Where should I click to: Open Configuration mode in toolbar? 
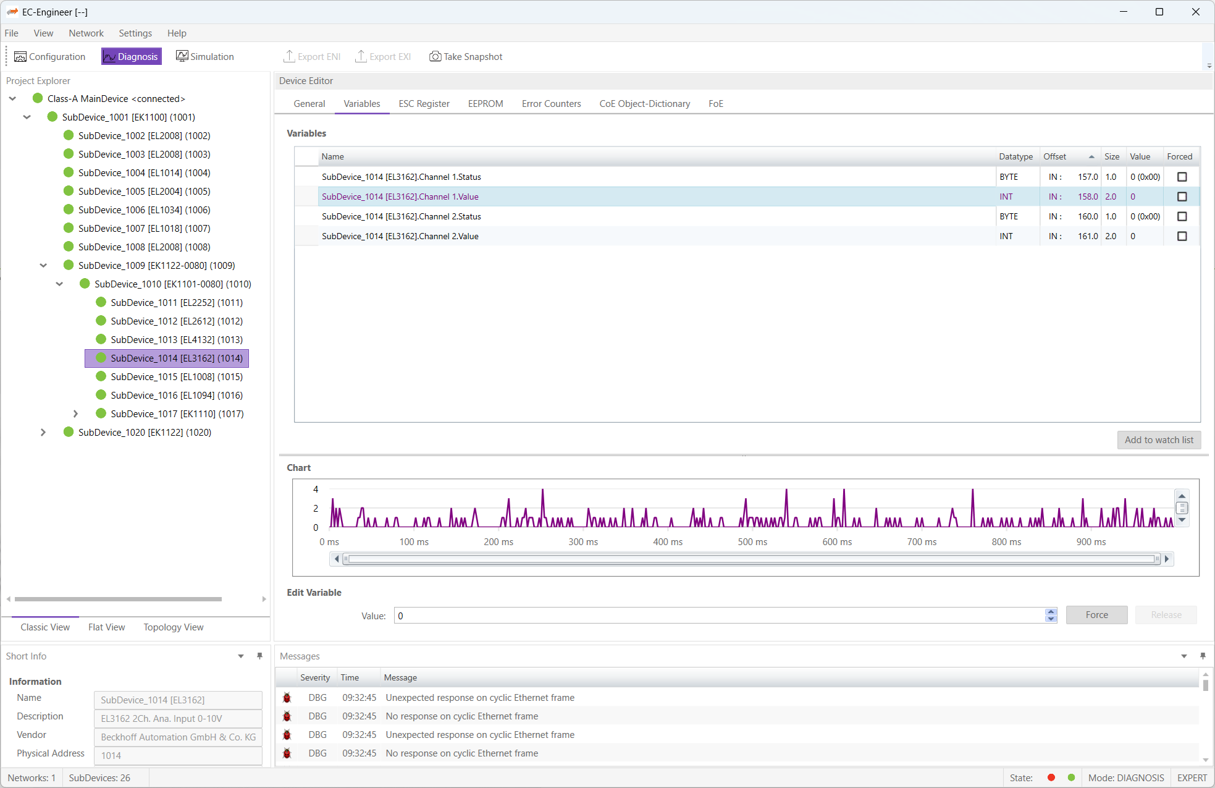point(49,57)
